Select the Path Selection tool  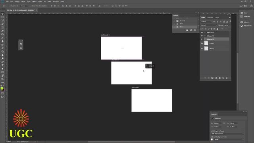pos(2,69)
